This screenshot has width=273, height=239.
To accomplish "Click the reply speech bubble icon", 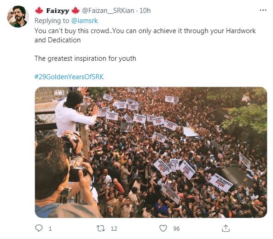I will [x=39, y=228].
